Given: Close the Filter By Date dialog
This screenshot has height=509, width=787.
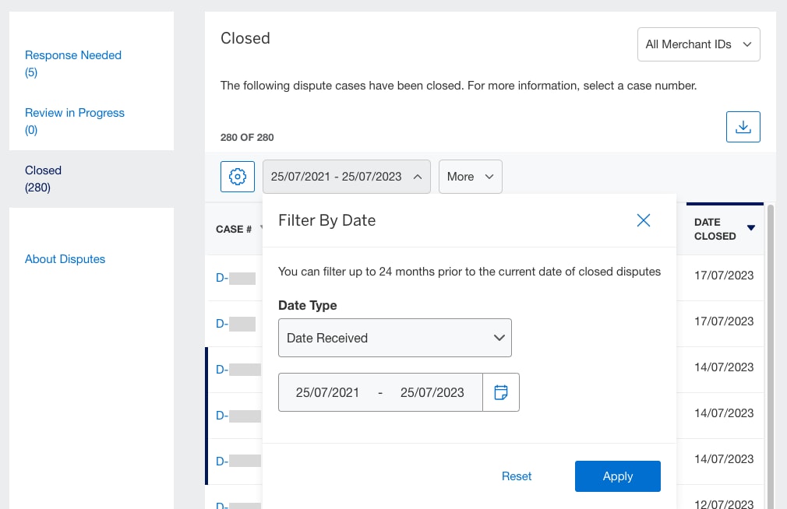Looking at the screenshot, I should click(x=643, y=220).
